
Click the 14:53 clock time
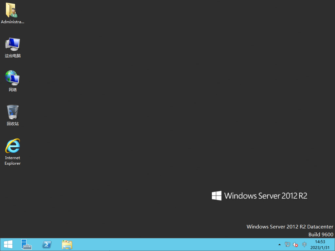(320, 242)
